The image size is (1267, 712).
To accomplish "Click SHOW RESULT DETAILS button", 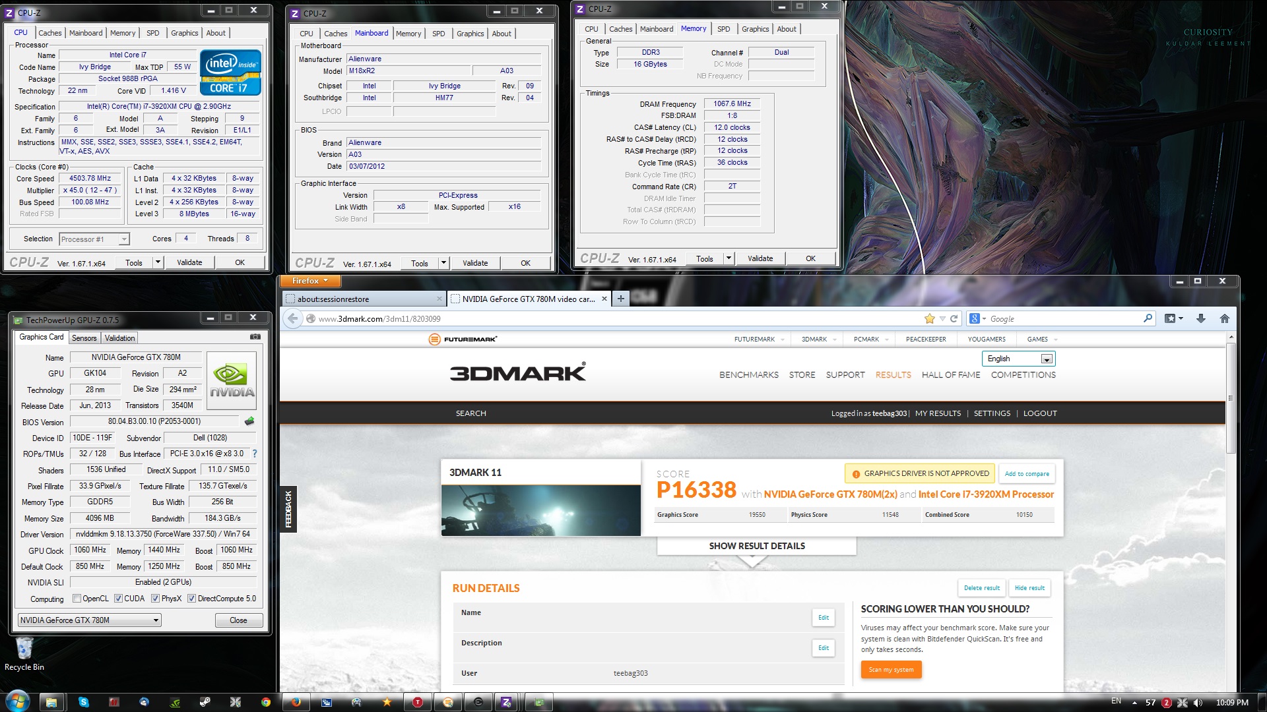I will pyautogui.click(x=757, y=546).
